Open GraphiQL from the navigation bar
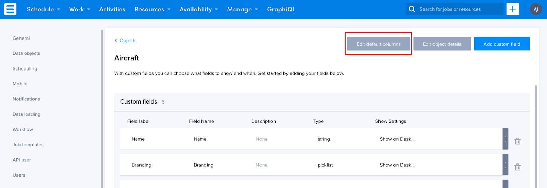547x188 pixels. pyautogui.click(x=281, y=9)
